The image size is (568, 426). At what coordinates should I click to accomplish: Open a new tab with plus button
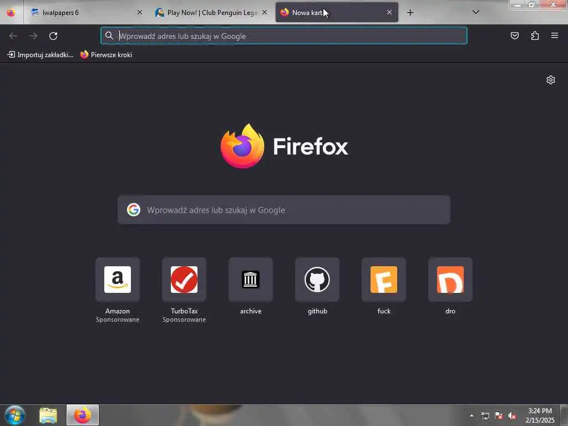410,13
